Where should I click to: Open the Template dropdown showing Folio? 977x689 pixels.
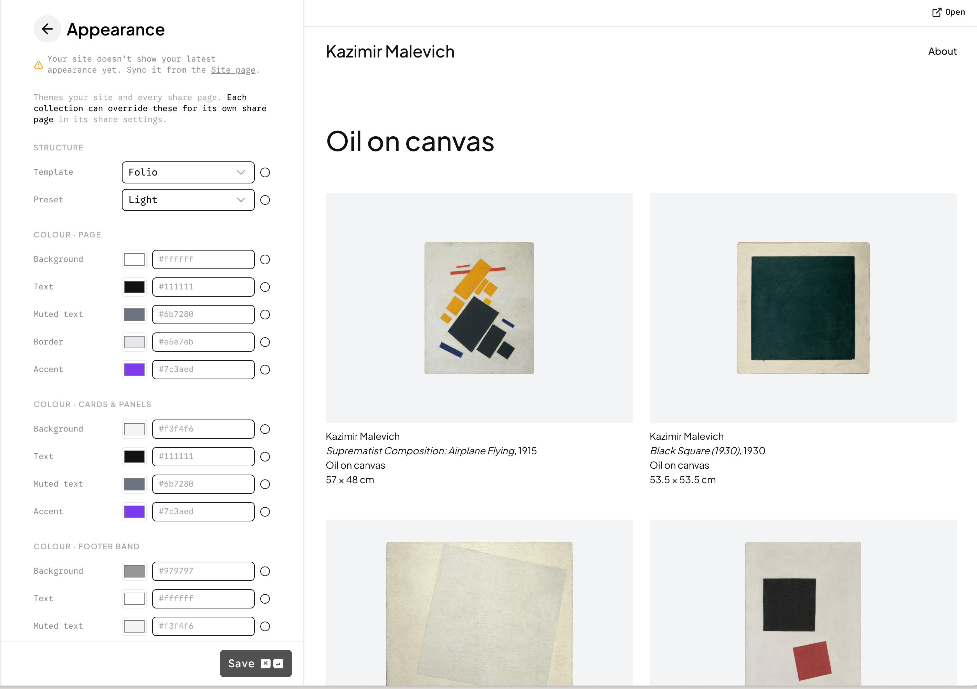[x=188, y=172]
